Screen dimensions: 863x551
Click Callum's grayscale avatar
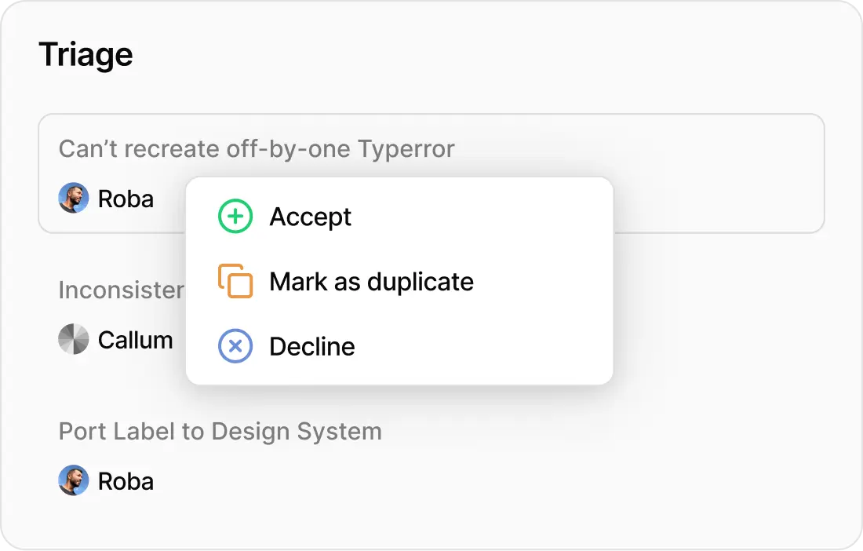74,340
